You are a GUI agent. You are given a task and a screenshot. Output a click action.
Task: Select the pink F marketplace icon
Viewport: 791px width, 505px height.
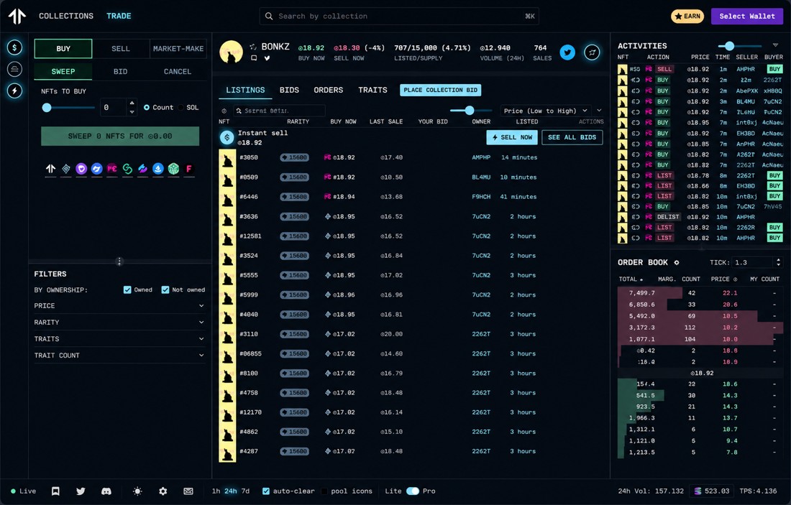[188, 169]
